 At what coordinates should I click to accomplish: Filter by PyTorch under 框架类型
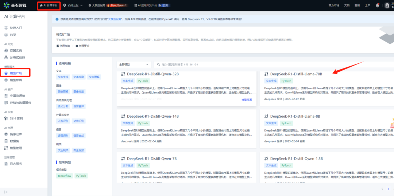[x=81, y=176]
